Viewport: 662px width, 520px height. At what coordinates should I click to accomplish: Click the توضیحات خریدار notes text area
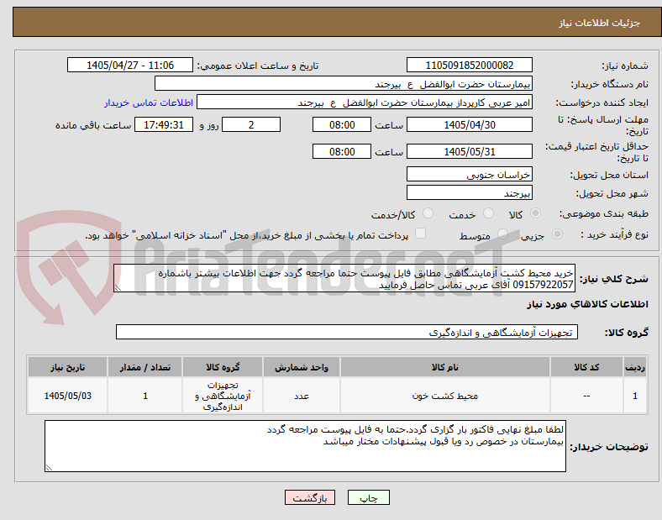coord(305,446)
